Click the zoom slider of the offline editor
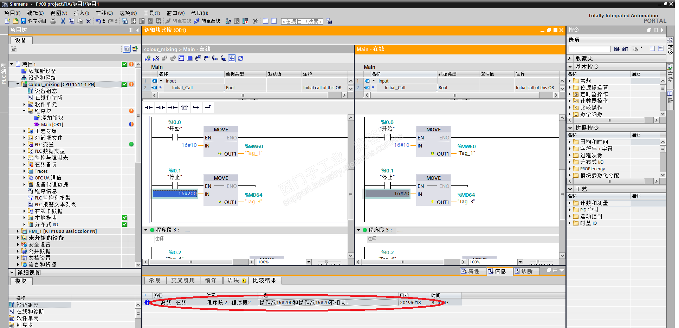 click(329, 262)
